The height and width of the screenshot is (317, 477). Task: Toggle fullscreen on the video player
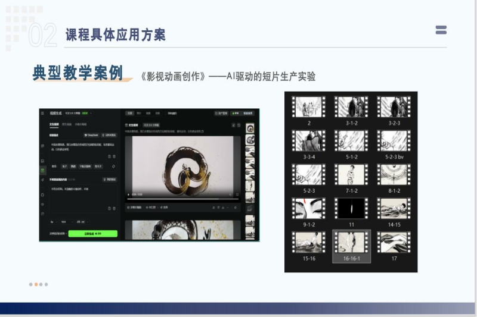[237, 194]
